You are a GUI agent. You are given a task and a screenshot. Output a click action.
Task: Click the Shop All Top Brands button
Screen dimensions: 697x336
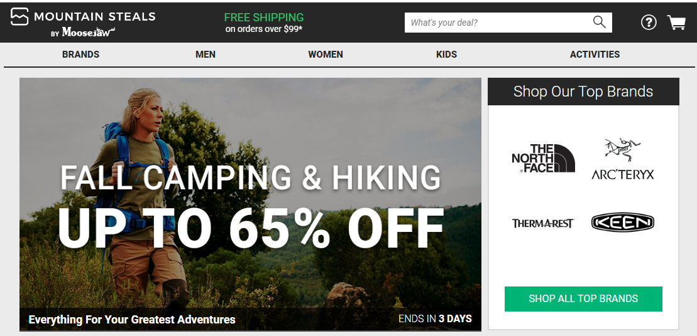[x=583, y=298]
